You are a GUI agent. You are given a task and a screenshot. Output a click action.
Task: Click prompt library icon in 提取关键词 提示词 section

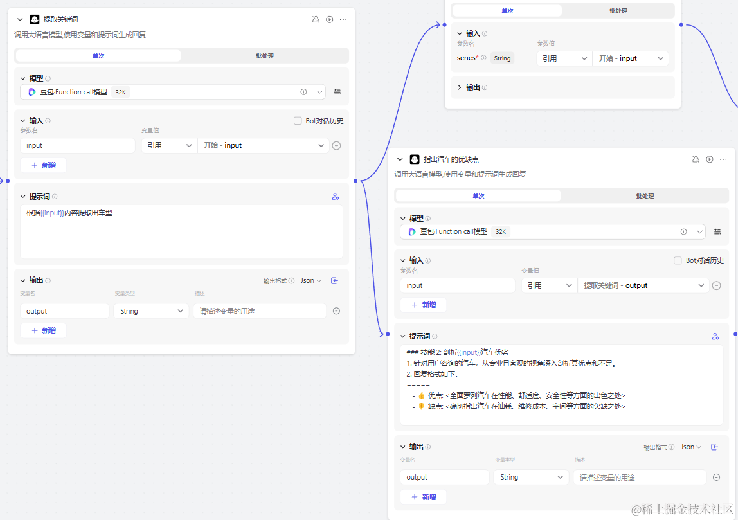[336, 197]
